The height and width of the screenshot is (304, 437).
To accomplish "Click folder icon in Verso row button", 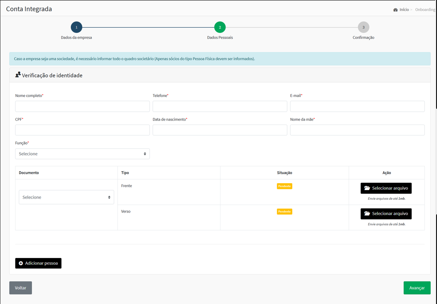I will click(367, 214).
